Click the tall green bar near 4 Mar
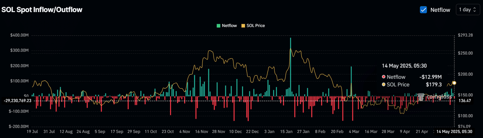Screen dimensions: 483x138 click(x=351, y=81)
